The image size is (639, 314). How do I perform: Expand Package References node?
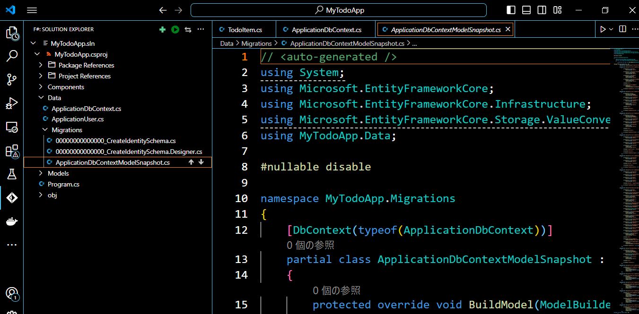[40, 65]
